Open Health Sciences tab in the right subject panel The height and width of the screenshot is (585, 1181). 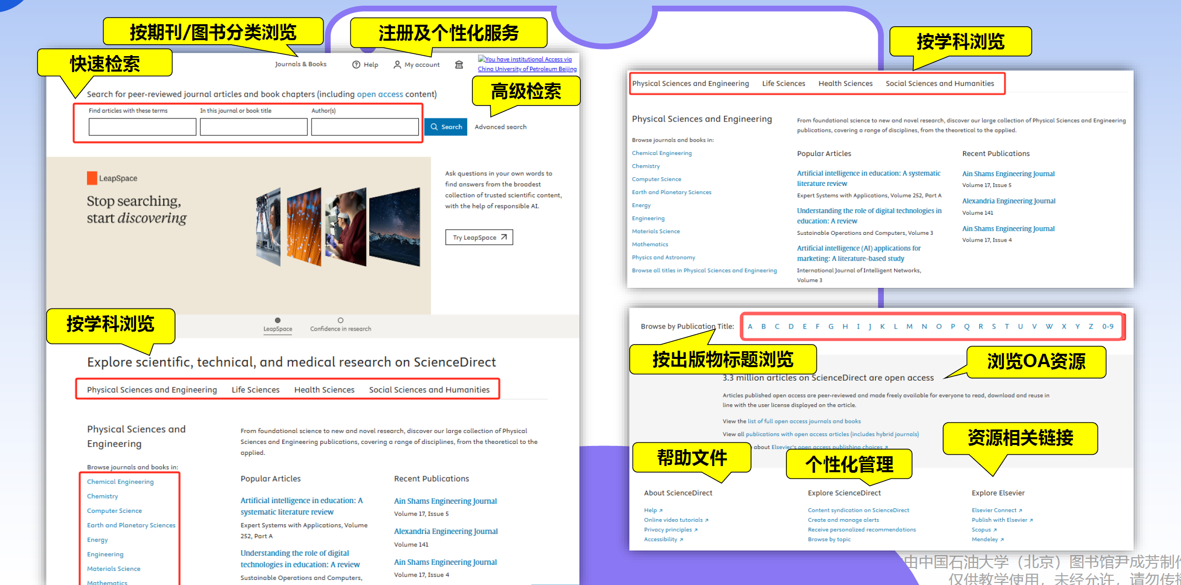click(845, 83)
